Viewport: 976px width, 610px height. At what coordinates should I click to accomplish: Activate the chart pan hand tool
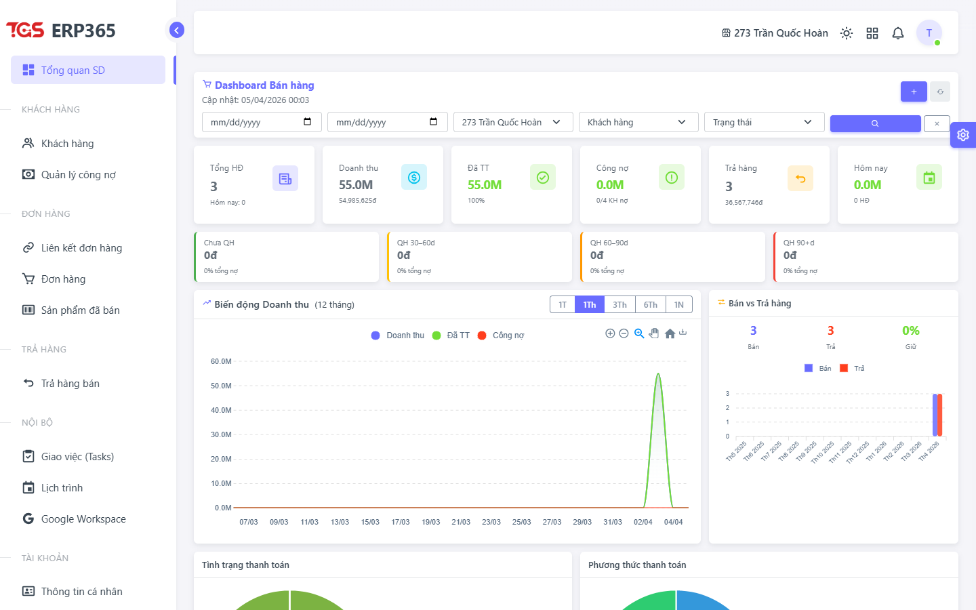tap(654, 333)
